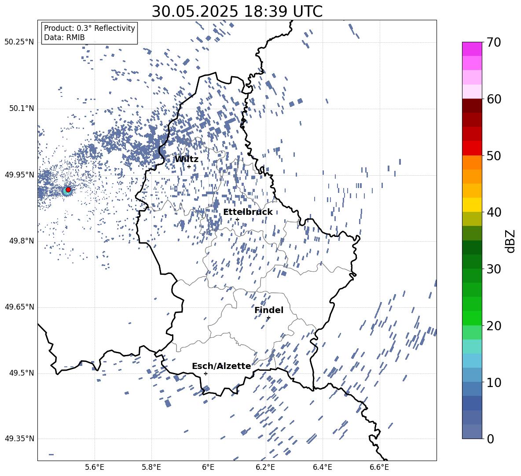This screenshot has width=521, height=476.
Task: Click the Findel station cross marker
Action: coord(268,318)
